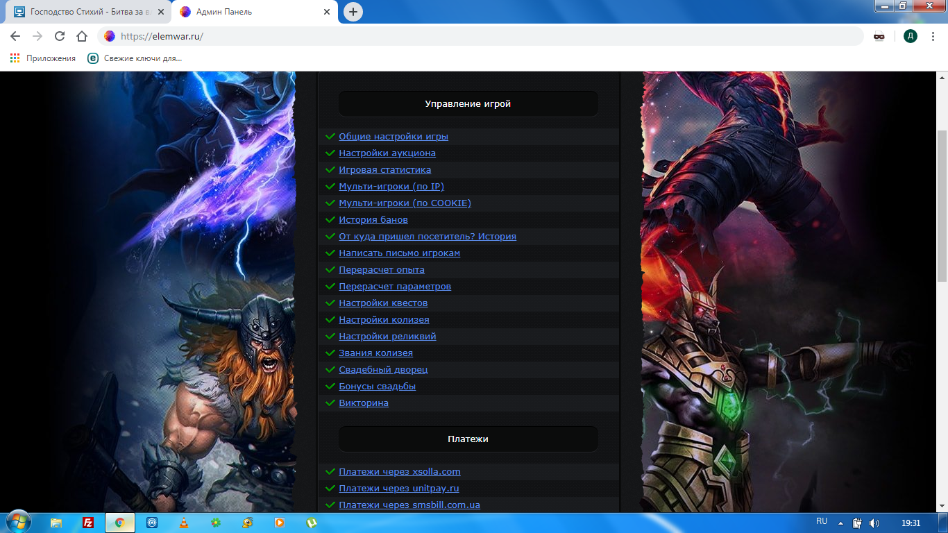Open От куда пришел посетитель? История
The height and width of the screenshot is (533, 948).
(428, 237)
